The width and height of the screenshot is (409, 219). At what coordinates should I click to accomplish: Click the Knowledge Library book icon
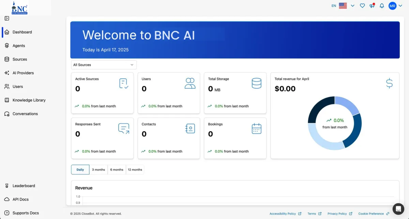pyautogui.click(x=7, y=100)
